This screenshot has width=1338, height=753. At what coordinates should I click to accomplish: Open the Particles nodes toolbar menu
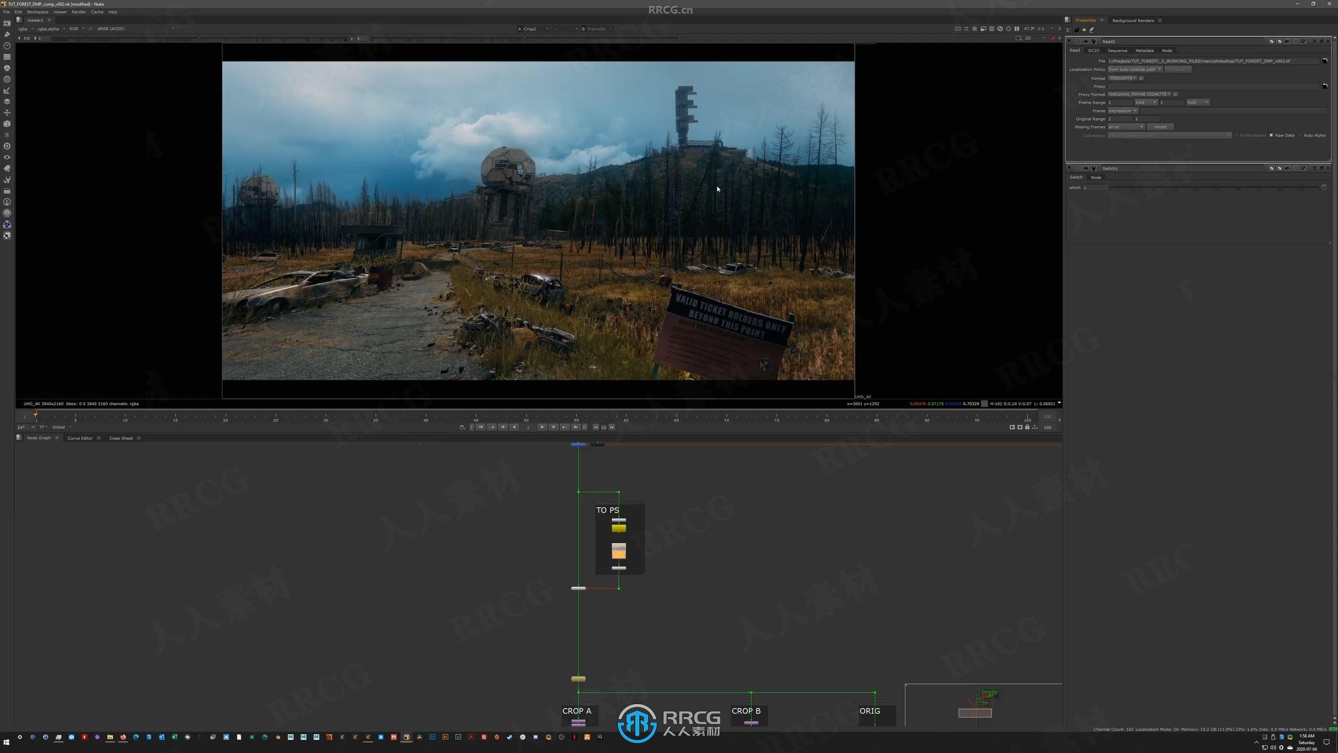[7, 135]
